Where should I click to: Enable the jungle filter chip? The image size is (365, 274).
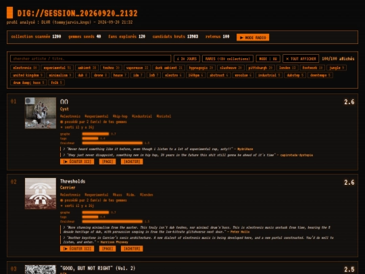tap(337, 68)
